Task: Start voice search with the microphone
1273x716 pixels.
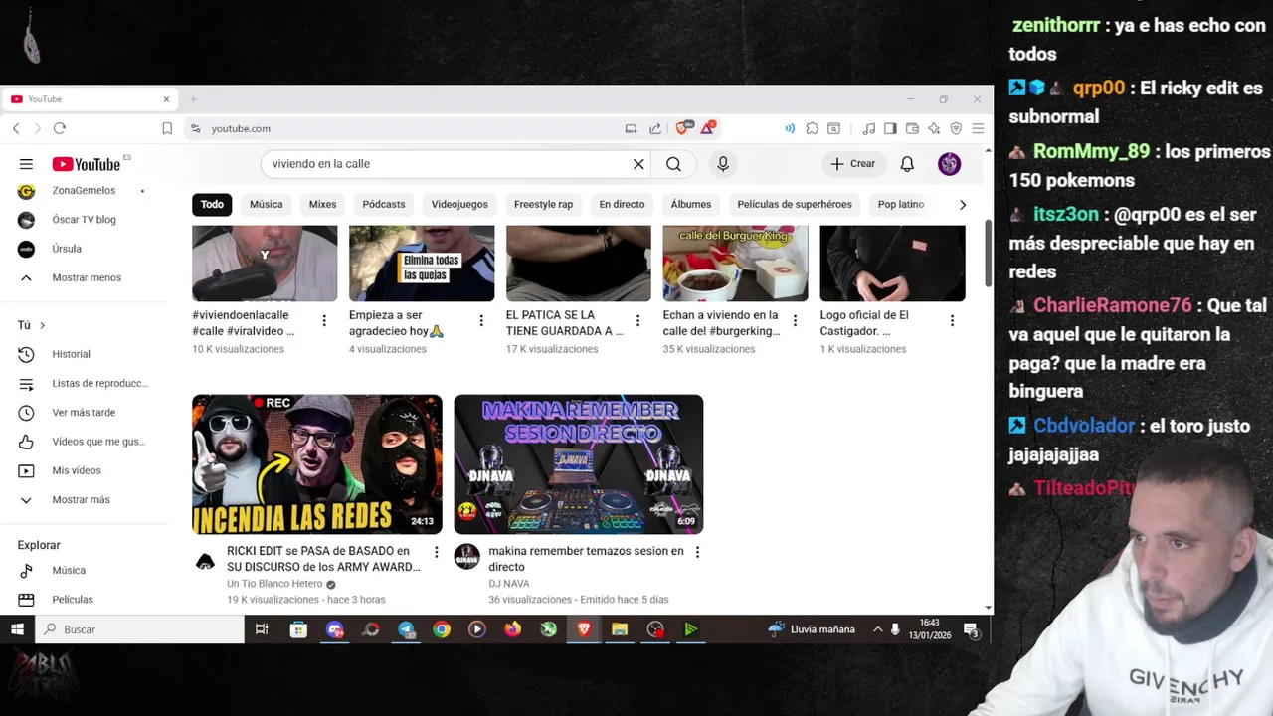Action: coord(723,164)
